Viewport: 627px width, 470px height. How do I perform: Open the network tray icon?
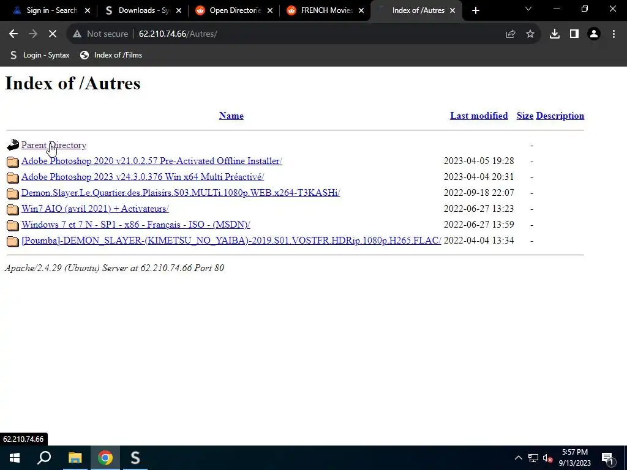pyautogui.click(x=533, y=458)
